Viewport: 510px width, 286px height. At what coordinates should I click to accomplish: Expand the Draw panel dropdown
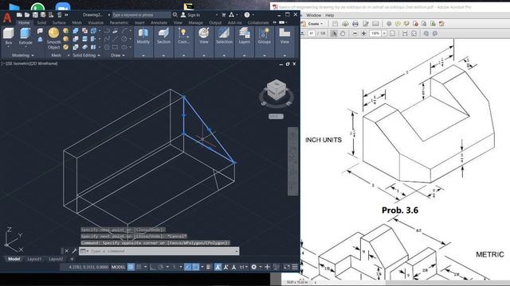(124, 56)
